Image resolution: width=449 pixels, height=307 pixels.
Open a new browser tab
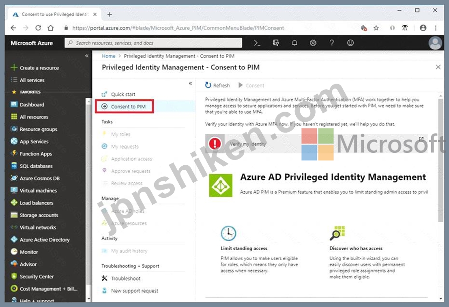[110, 14]
